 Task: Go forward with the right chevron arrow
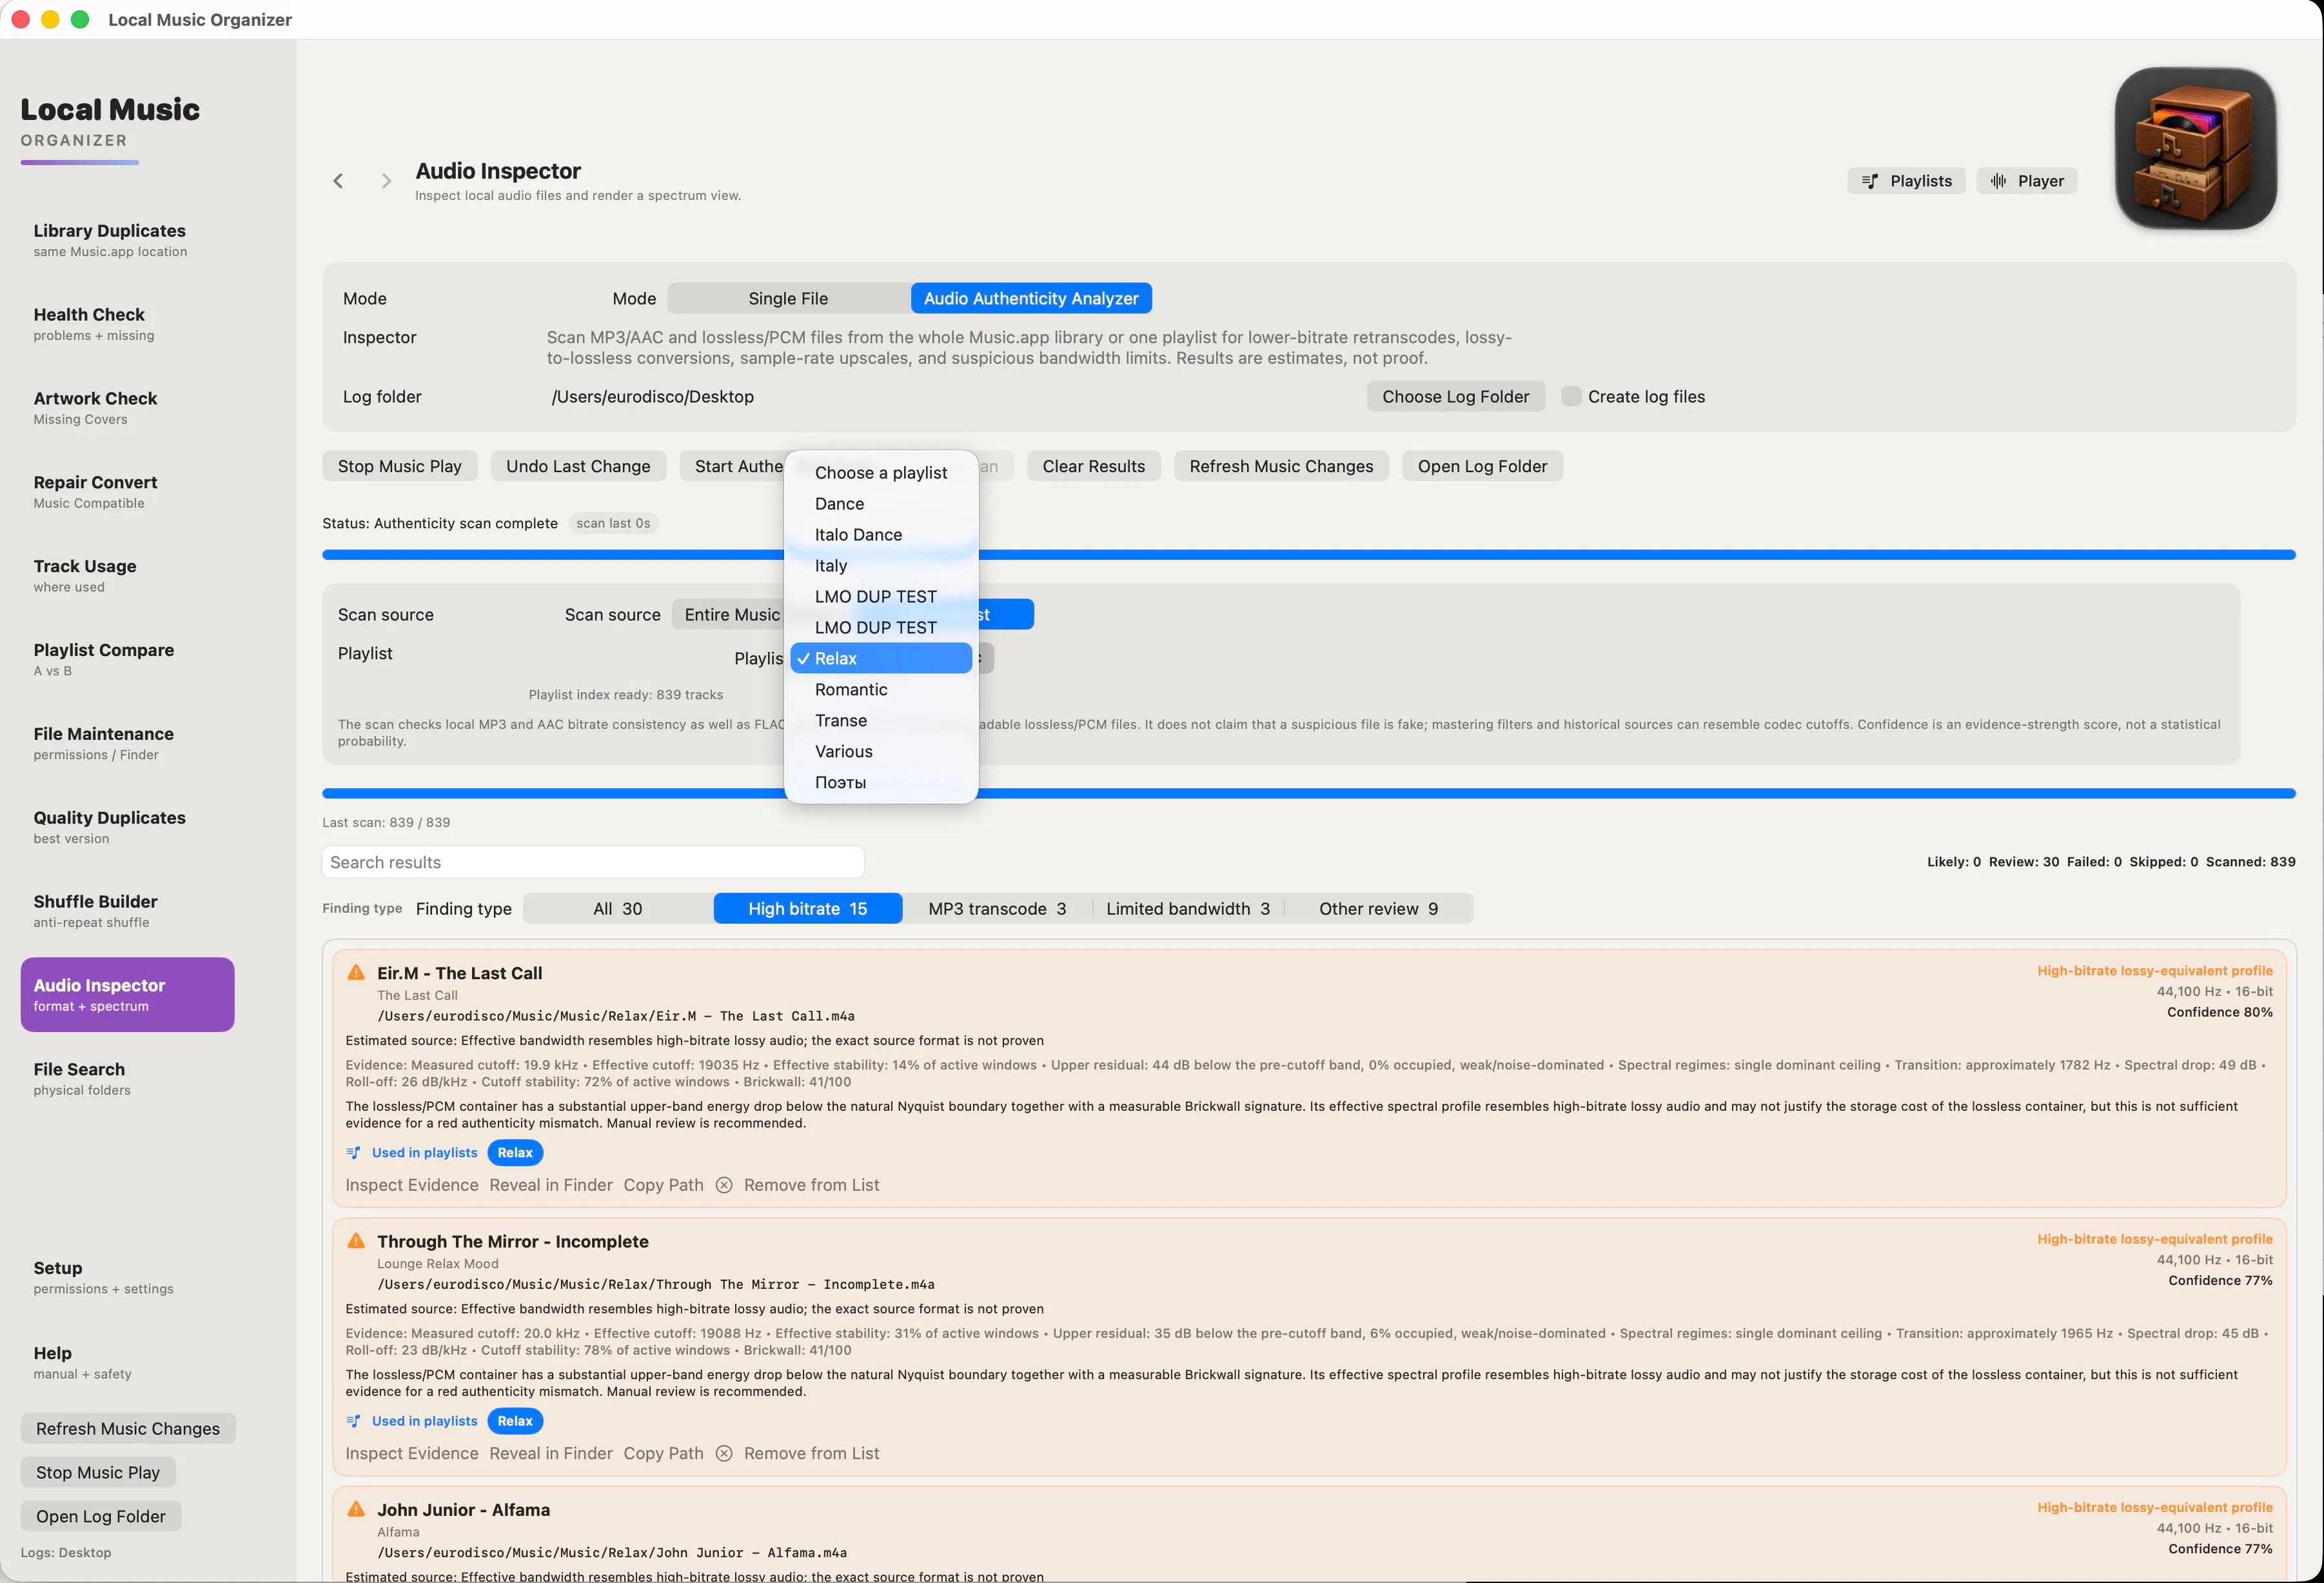(386, 181)
